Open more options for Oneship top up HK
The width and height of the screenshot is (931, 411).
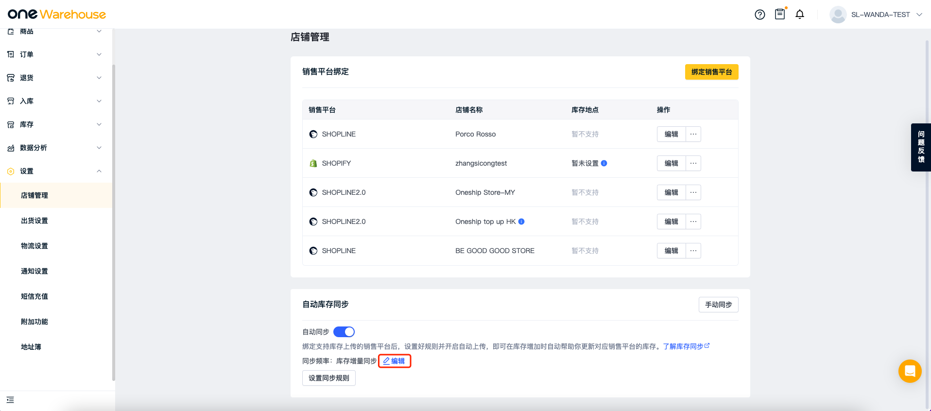(693, 222)
